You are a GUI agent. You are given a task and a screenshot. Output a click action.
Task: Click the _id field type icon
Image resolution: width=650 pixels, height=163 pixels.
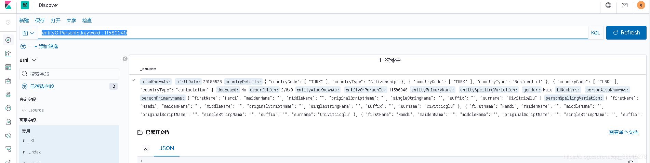tap(24, 140)
